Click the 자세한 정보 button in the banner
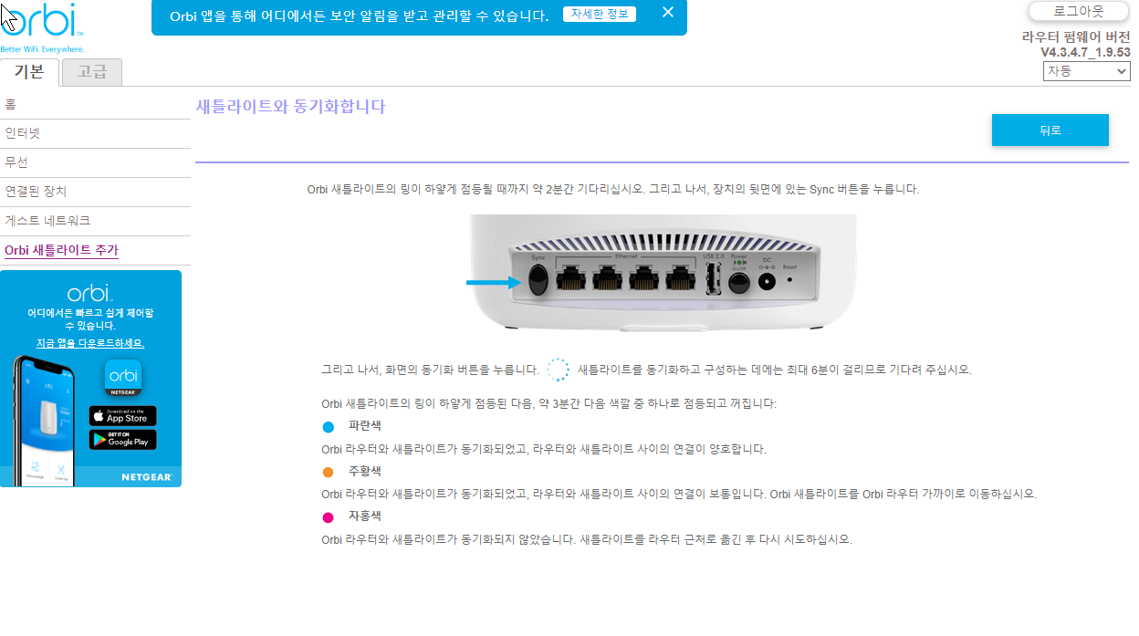Screen dimensions: 1139x636 tap(600, 14)
